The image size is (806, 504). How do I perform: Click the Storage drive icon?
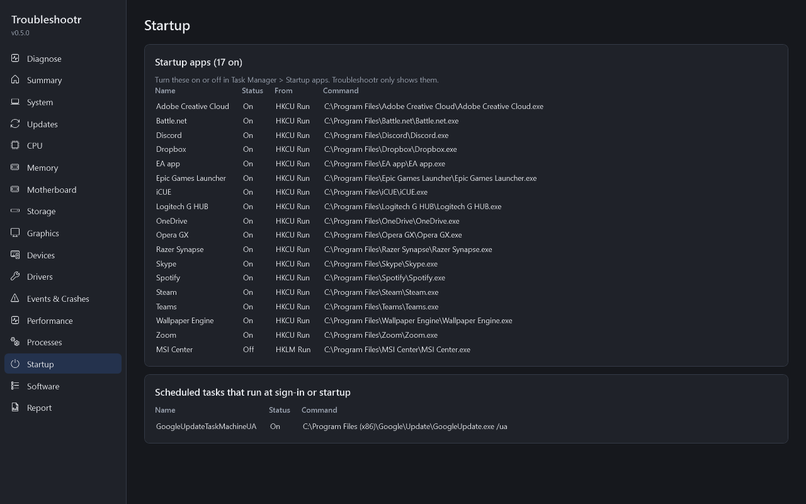pos(15,211)
